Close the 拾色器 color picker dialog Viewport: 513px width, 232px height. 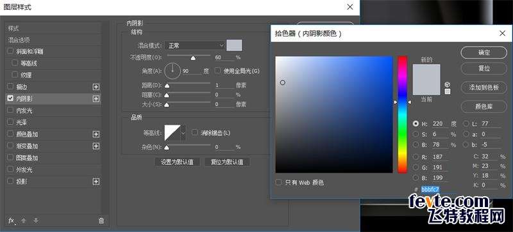tap(503, 33)
